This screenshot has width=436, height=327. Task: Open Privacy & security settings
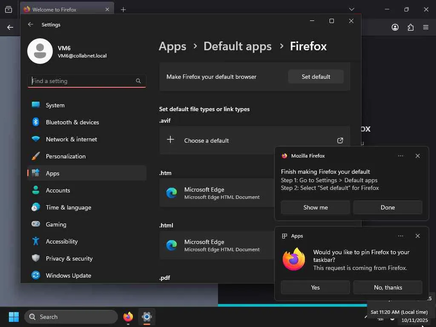[x=87, y=258]
